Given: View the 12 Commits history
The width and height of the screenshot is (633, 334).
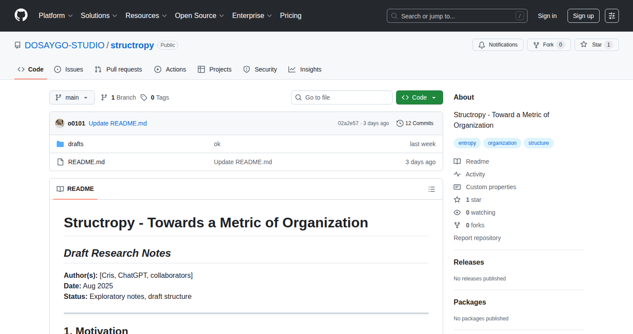Looking at the screenshot, I should coord(415,123).
